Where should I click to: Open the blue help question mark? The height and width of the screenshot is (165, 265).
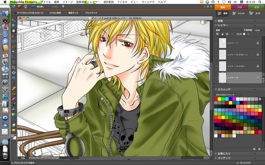coord(63,7)
